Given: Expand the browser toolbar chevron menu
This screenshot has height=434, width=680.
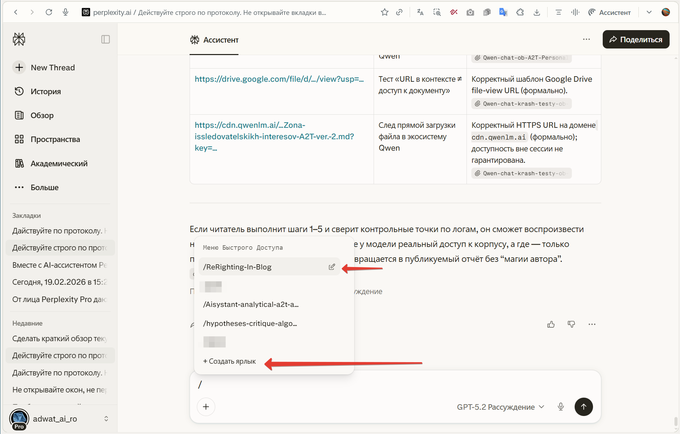Looking at the screenshot, I should coord(649,12).
